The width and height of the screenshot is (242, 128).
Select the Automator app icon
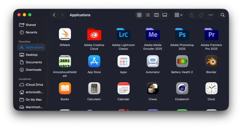pos(153,61)
